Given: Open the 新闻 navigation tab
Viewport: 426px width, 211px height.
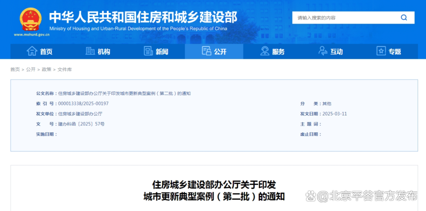Looking at the screenshot, I should point(156,51).
